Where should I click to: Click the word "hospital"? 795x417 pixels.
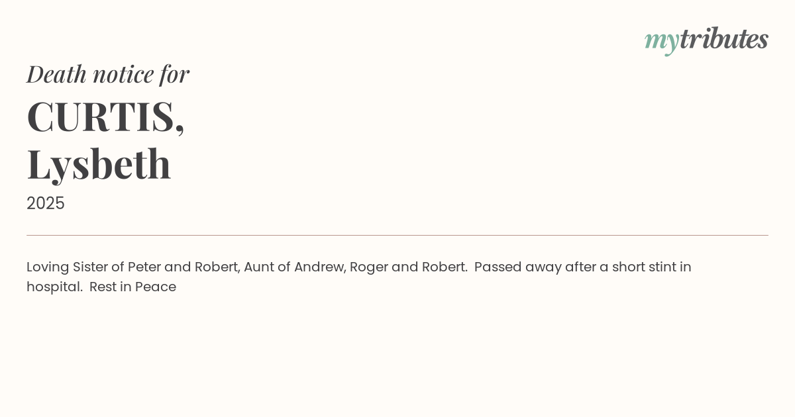click(54, 287)
